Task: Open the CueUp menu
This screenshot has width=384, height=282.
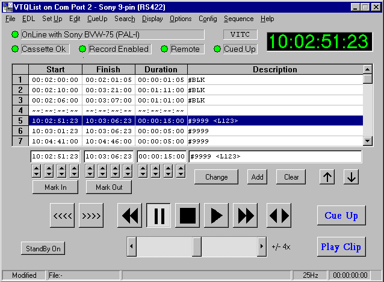Action: (x=97, y=19)
